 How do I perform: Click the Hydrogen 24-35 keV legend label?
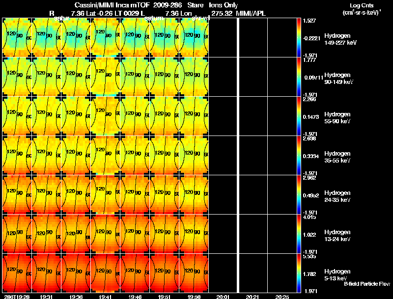[337, 196]
